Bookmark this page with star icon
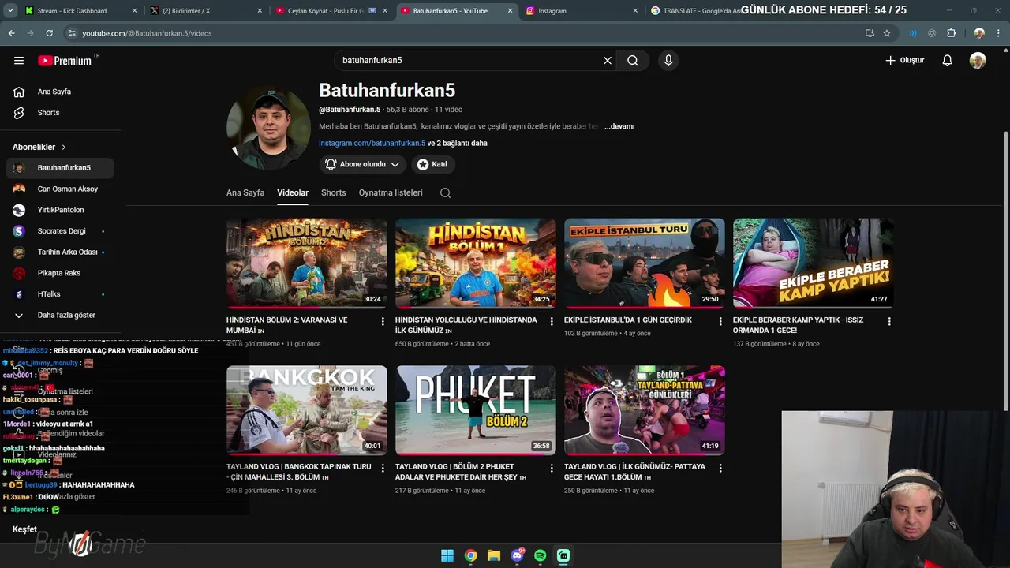The height and width of the screenshot is (568, 1010). (887, 33)
